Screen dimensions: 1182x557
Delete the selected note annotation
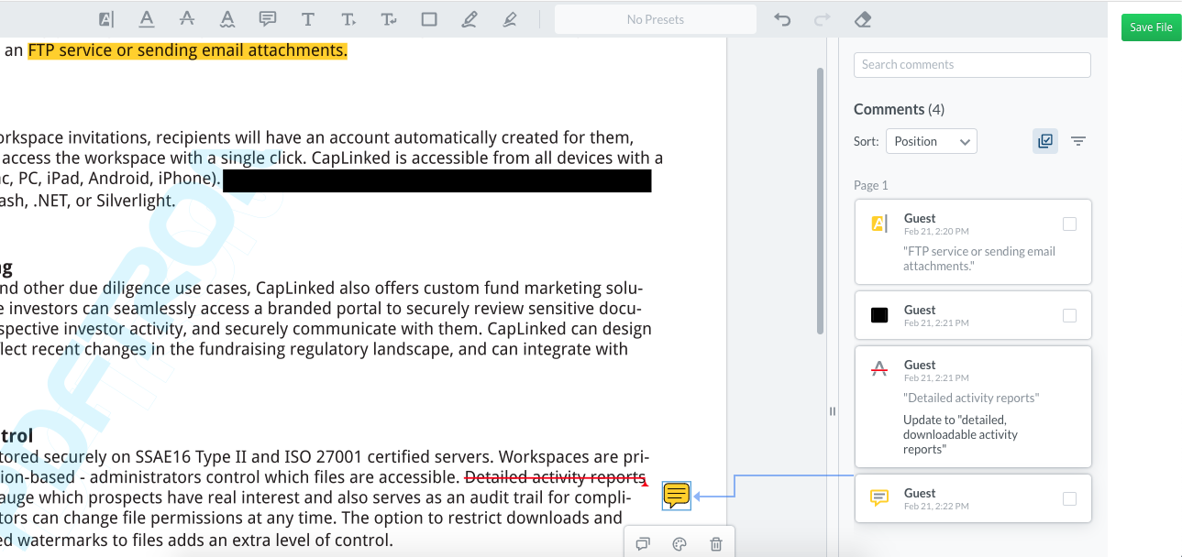click(716, 544)
